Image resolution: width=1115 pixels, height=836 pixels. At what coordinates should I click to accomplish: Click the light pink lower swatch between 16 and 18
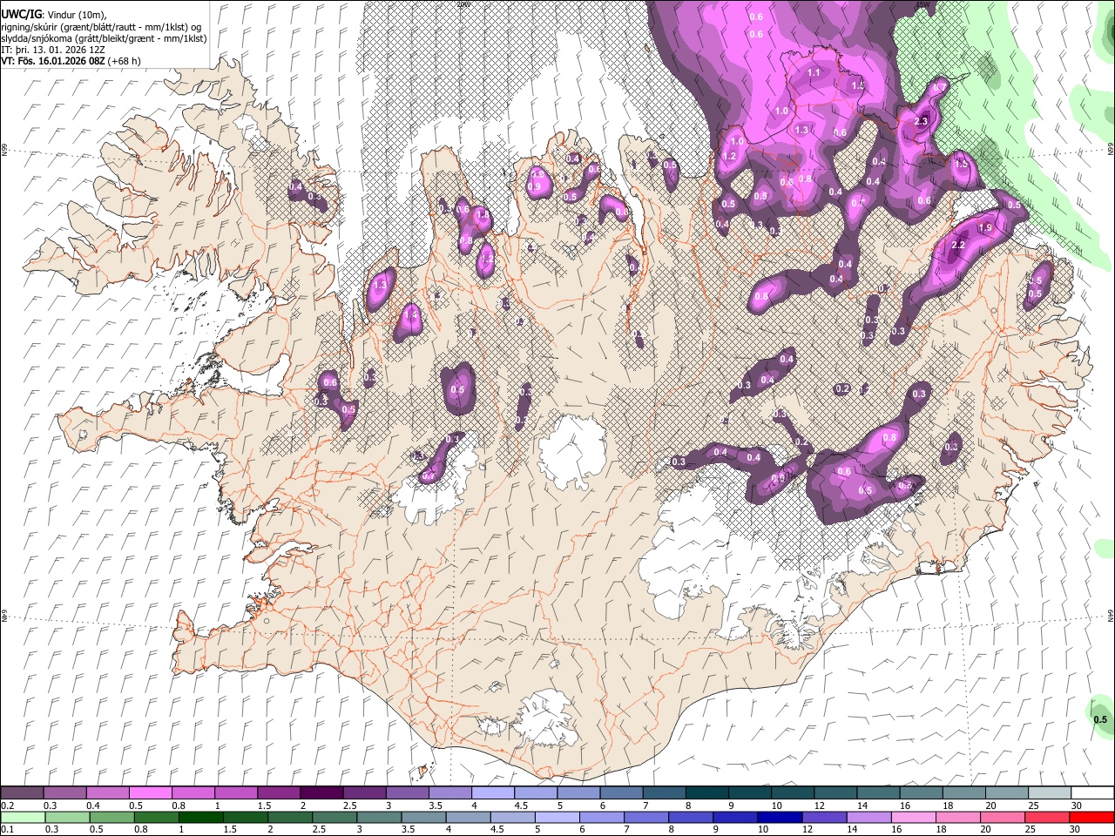point(914,818)
